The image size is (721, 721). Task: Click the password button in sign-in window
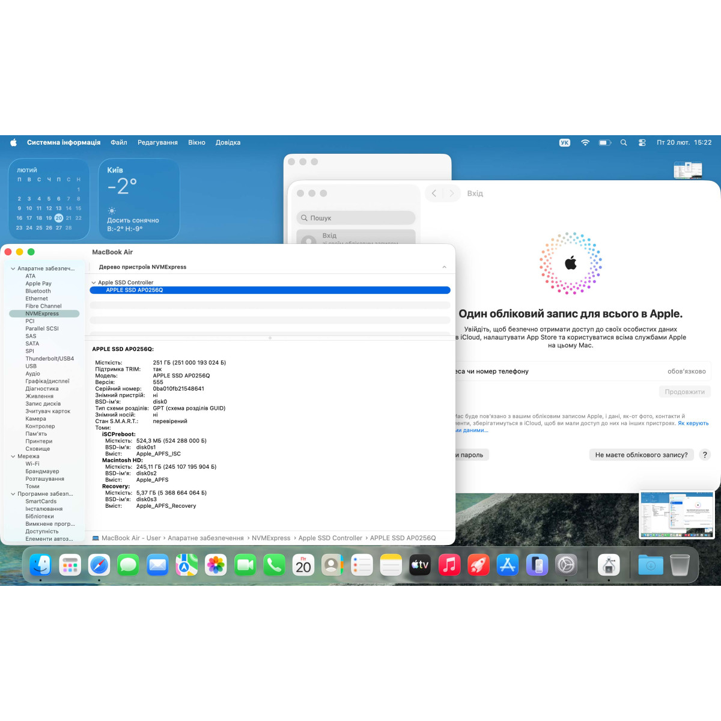(x=472, y=455)
